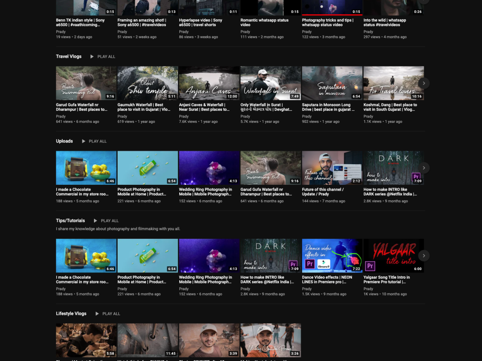482x361 pixels.
Task: Open title Saputara in Monsoon Long Drive
Action: [x=328, y=107]
